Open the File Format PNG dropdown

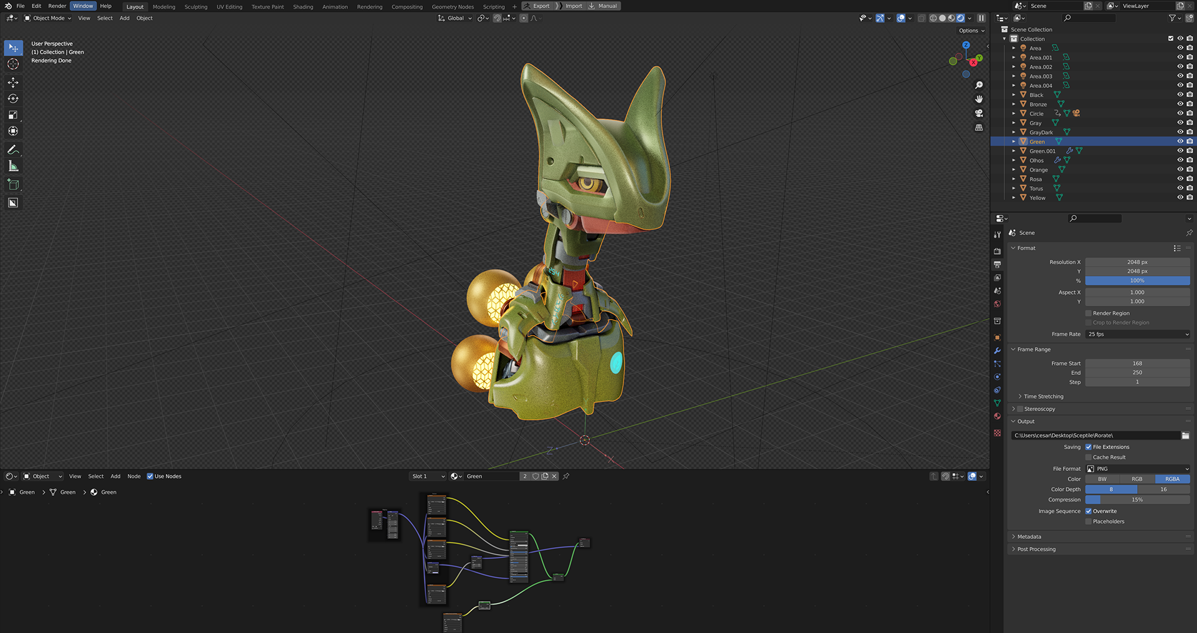[1138, 469]
